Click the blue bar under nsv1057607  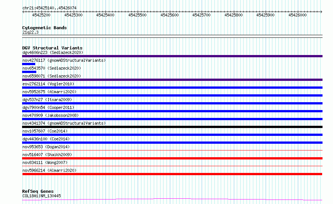tap(172, 135)
